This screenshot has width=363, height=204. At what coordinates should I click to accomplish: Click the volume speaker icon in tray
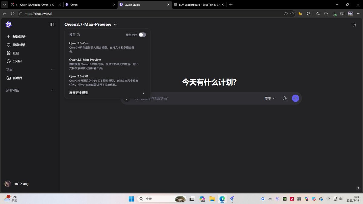[341, 199]
